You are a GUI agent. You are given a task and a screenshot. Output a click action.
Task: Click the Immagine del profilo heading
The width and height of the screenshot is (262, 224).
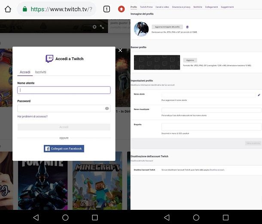[x=142, y=14]
